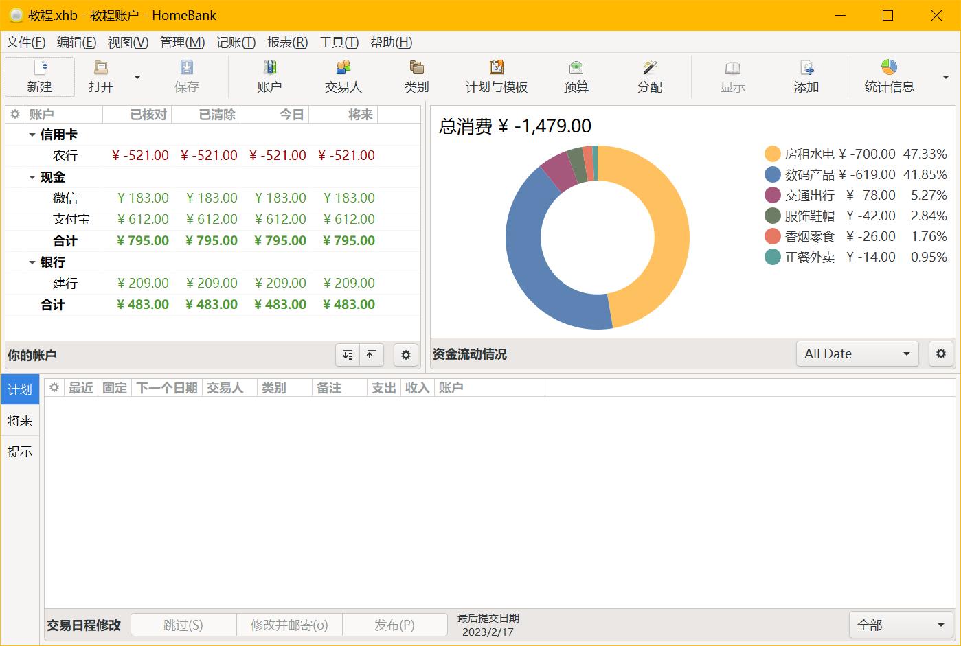
Task: Open the Statistics (统计信息) pie chart icon
Action: (x=889, y=69)
